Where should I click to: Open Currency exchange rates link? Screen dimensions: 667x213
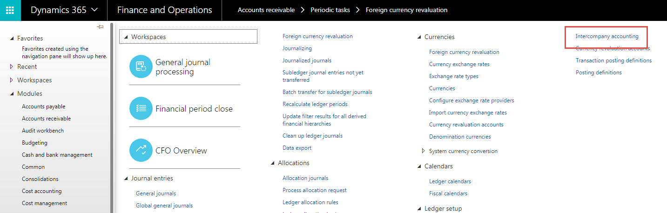coord(459,64)
